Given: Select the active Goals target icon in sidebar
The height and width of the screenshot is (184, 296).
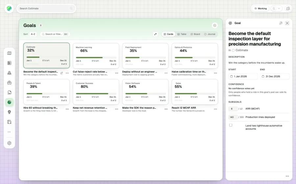Looking at the screenshot, I should pos(9,102).
